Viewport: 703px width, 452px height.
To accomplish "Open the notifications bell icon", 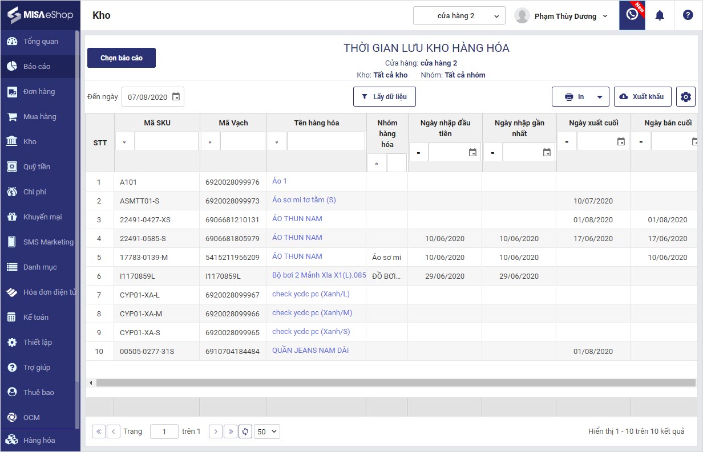I will (x=660, y=15).
